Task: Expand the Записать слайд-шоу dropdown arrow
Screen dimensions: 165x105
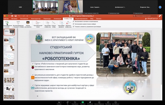Action: pos(70,23)
